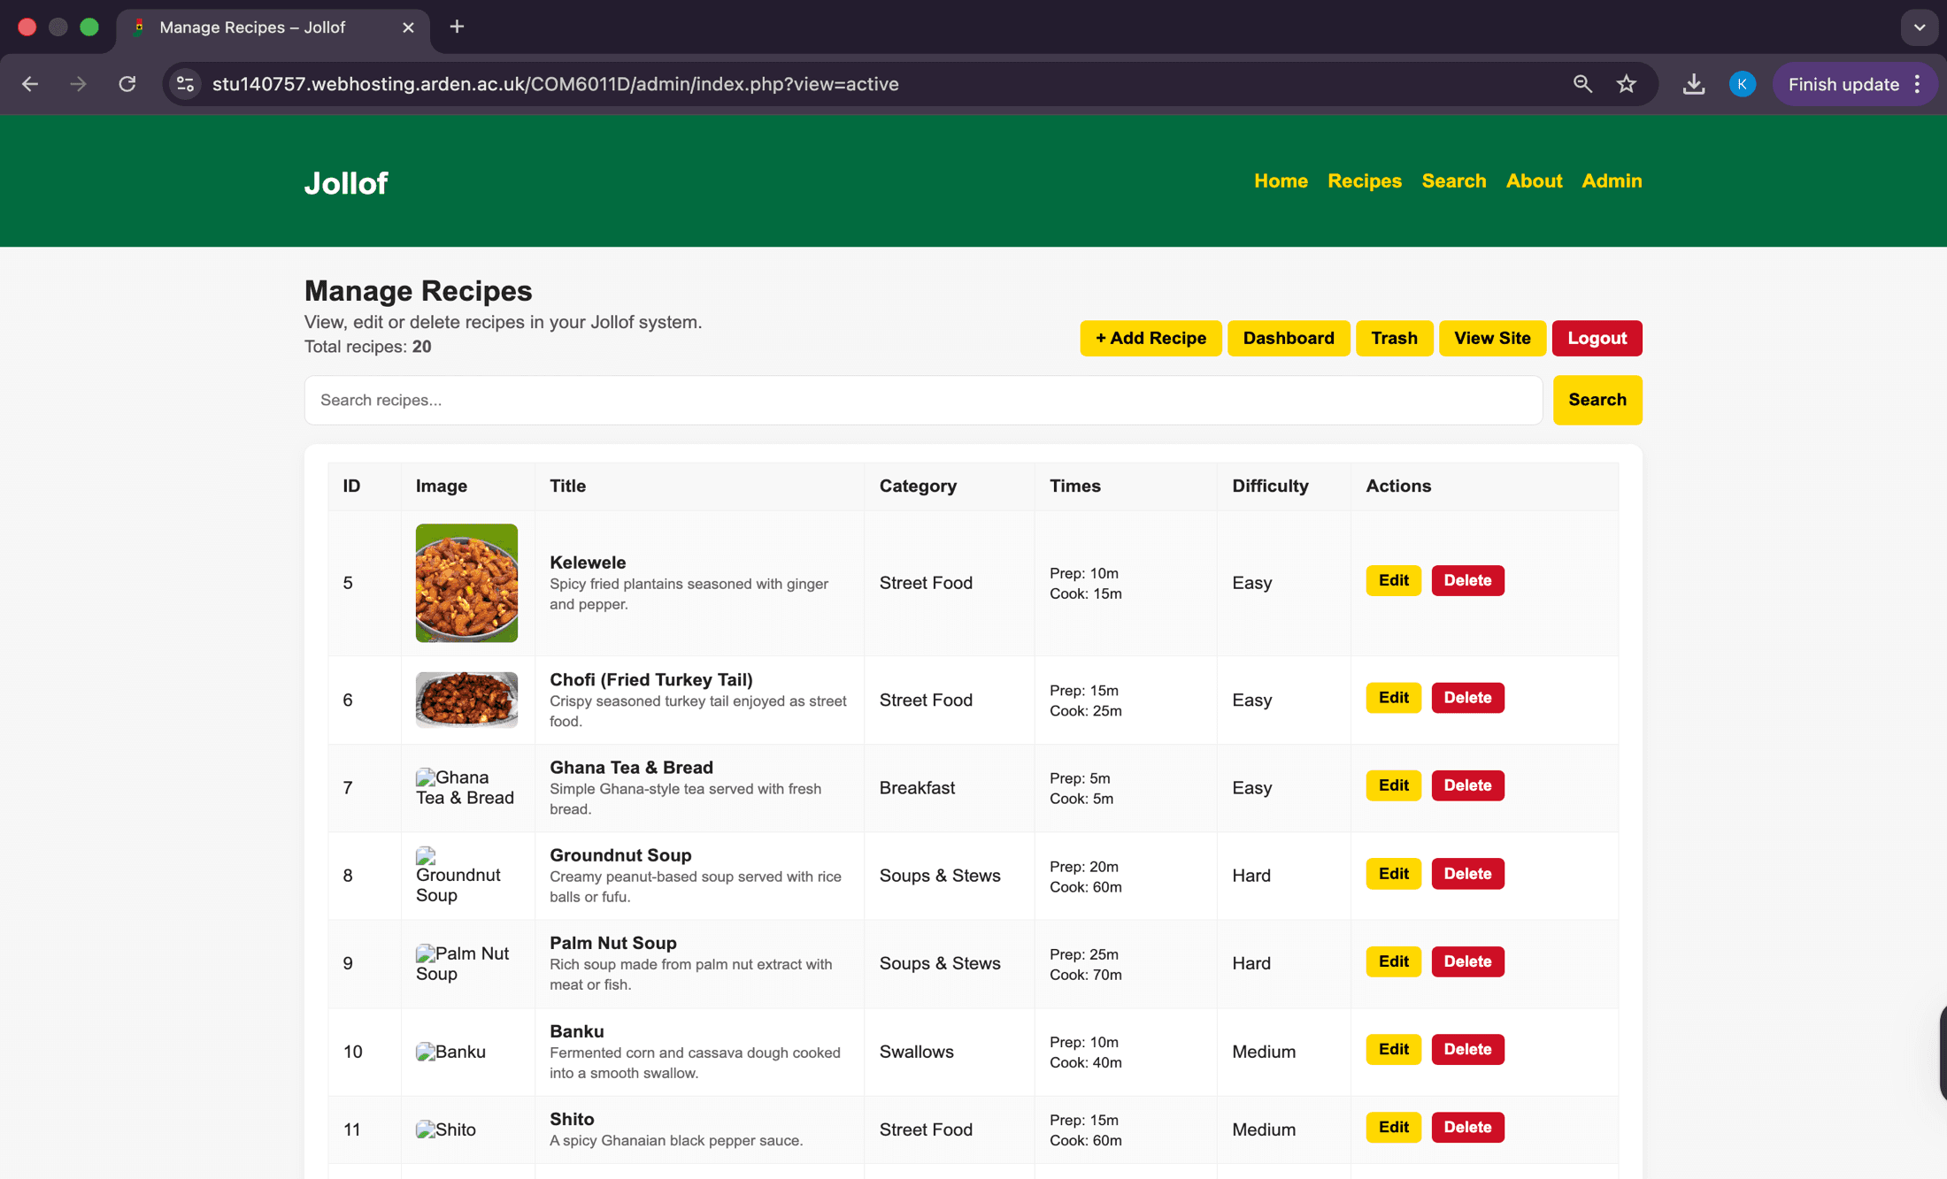Image resolution: width=1947 pixels, height=1179 pixels.
Task: Open the Admin nav link
Action: coord(1612,180)
